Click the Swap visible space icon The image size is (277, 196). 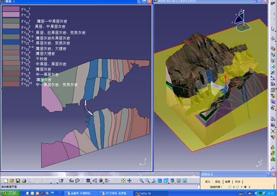coord(185,181)
